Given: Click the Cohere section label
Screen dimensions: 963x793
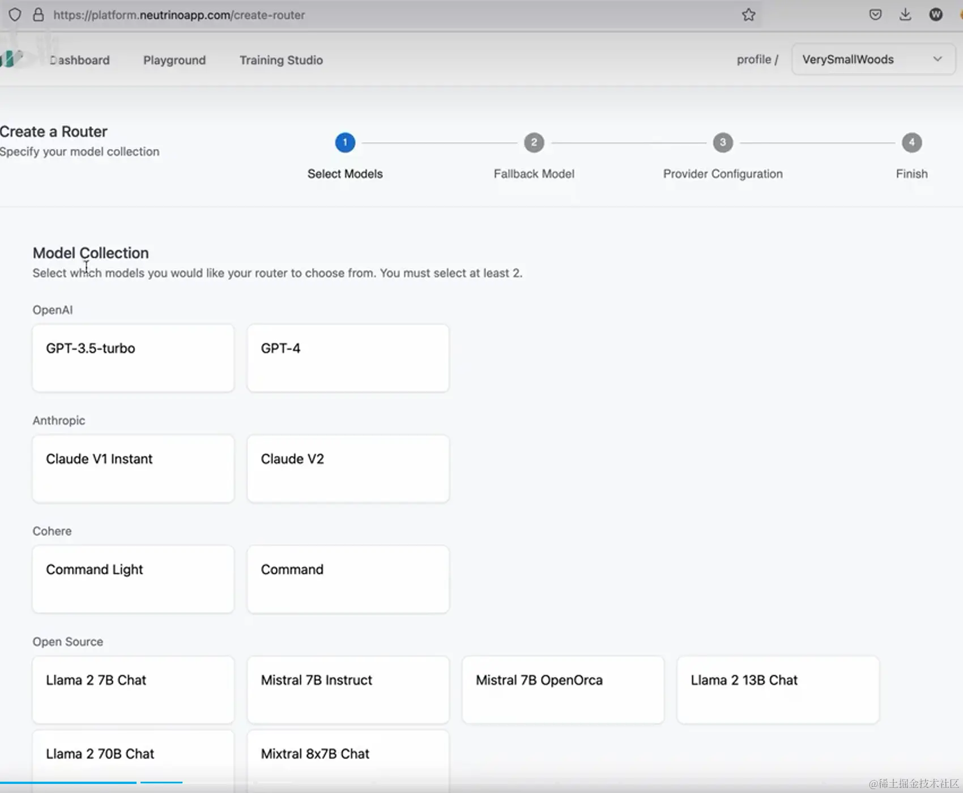Looking at the screenshot, I should [52, 531].
